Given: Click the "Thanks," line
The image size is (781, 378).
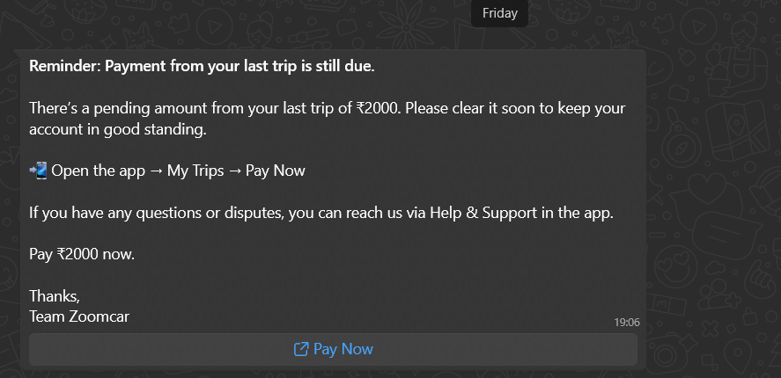Looking at the screenshot, I should [x=55, y=295].
